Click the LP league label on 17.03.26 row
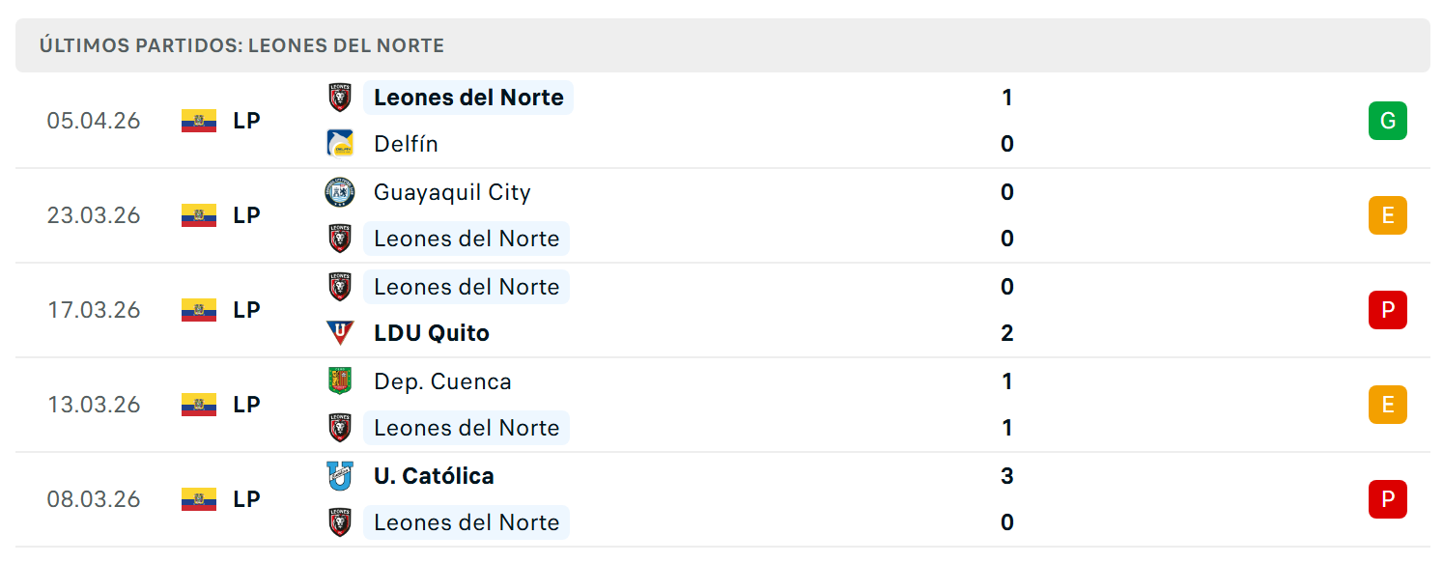Screen dimensions: 1443x563 pos(247,310)
